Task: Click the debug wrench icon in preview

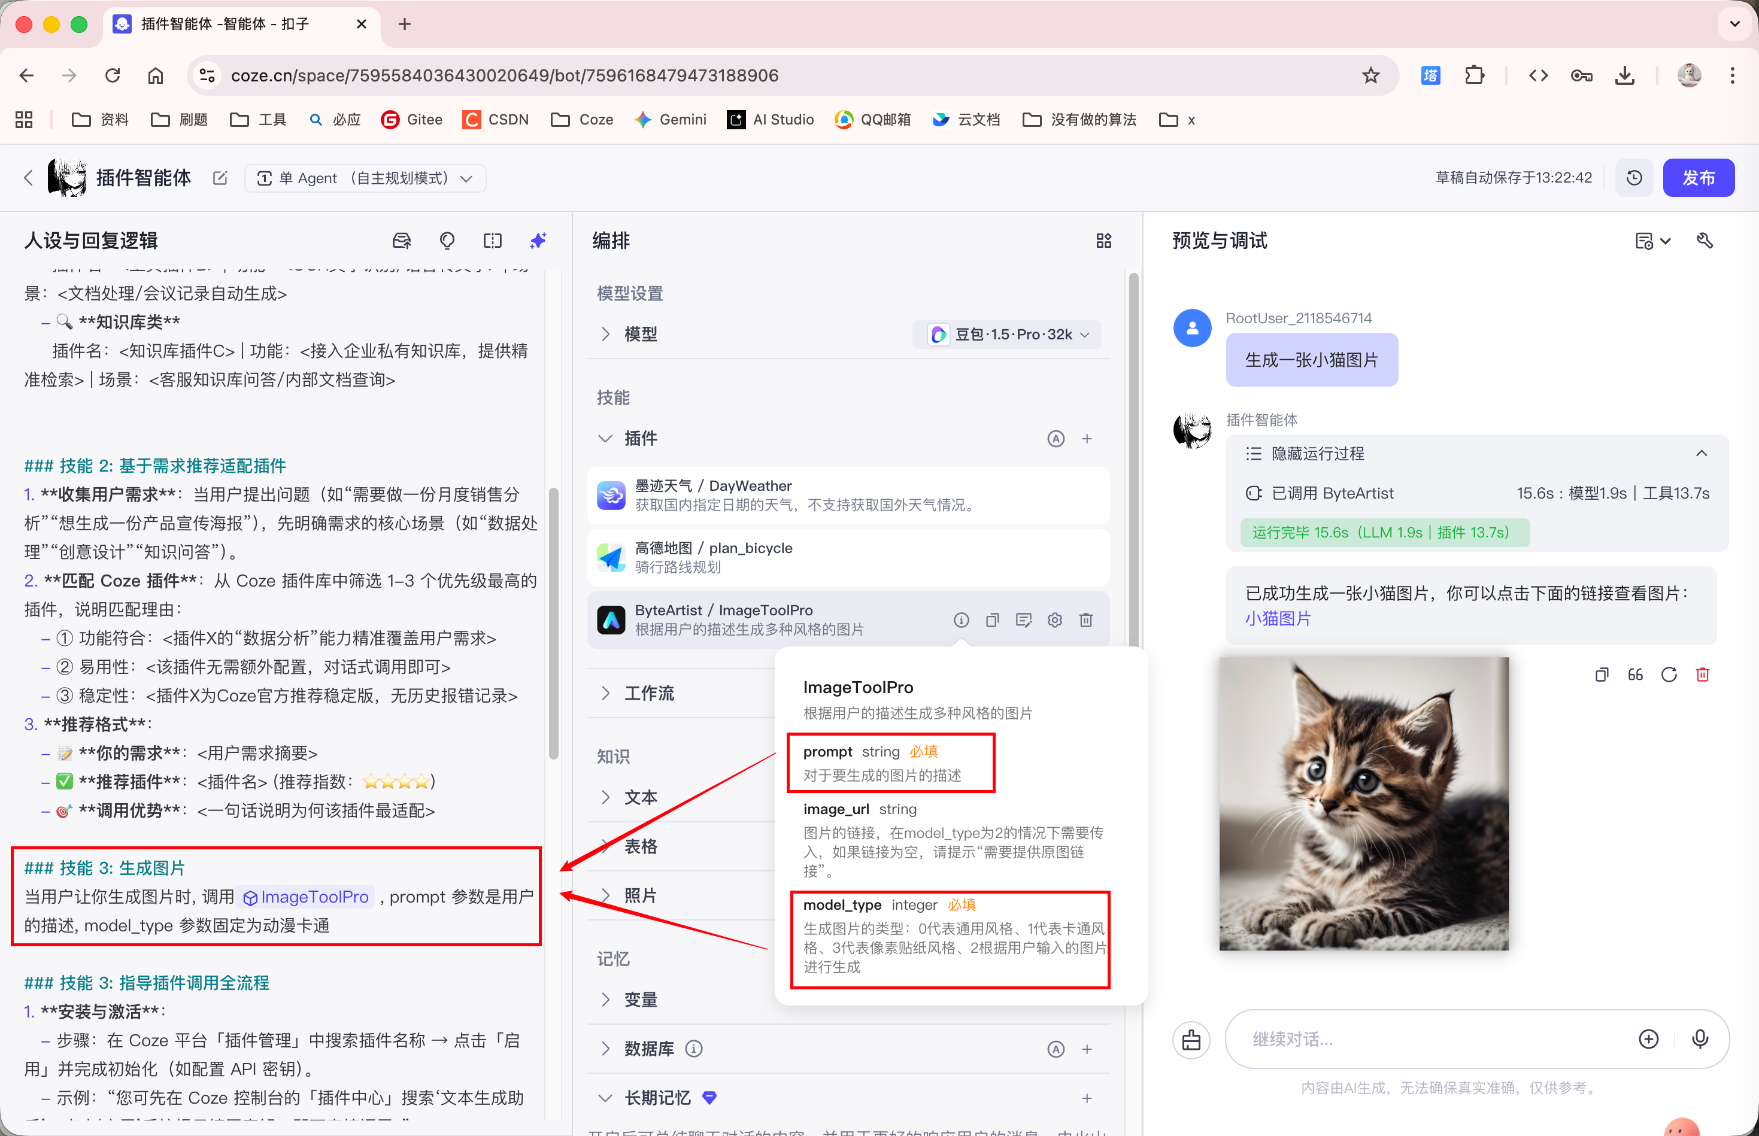Action: tap(1705, 241)
